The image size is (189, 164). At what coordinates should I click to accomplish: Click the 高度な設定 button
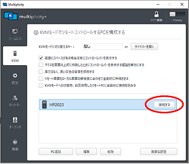[x=159, y=152]
